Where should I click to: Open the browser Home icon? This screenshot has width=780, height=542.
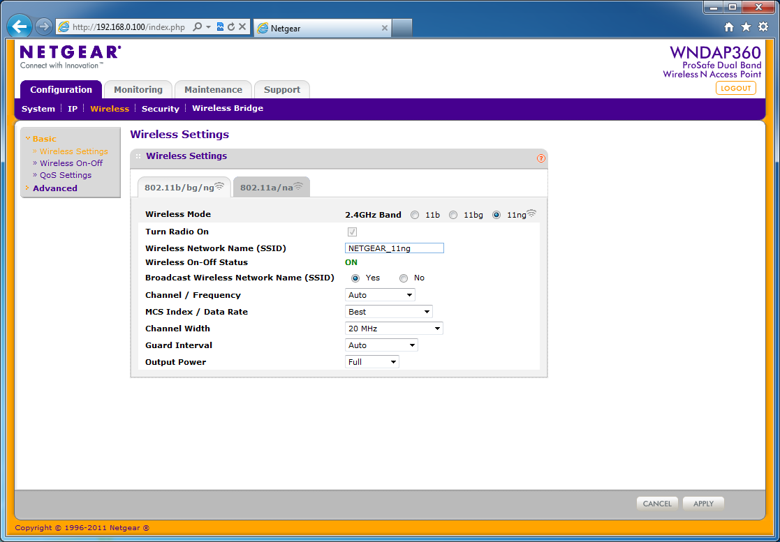tap(729, 27)
